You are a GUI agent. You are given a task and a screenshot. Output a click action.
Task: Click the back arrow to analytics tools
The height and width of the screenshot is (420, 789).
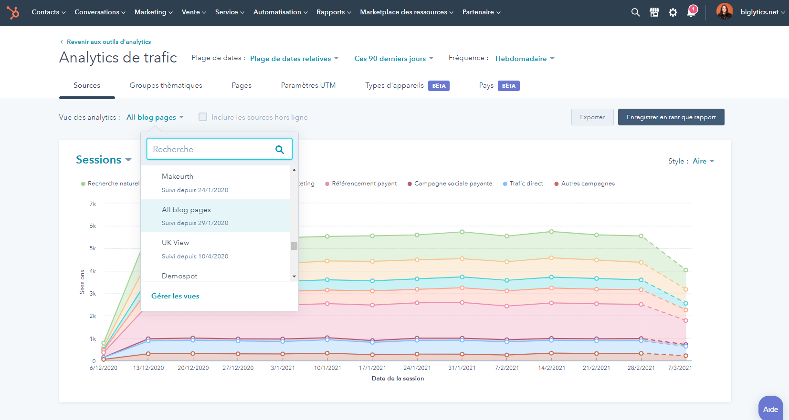(62, 42)
